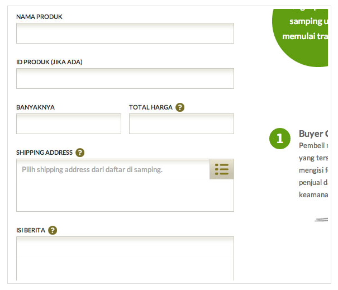Viewport: 338px width, 290px height.
Task: Click the Total Harga help icon
Action: click(x=180, y=107)
